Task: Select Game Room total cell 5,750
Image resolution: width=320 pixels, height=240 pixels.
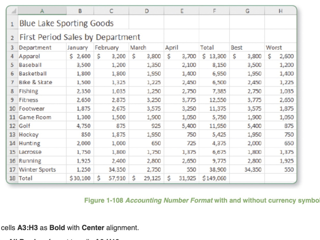Action: 214,117
